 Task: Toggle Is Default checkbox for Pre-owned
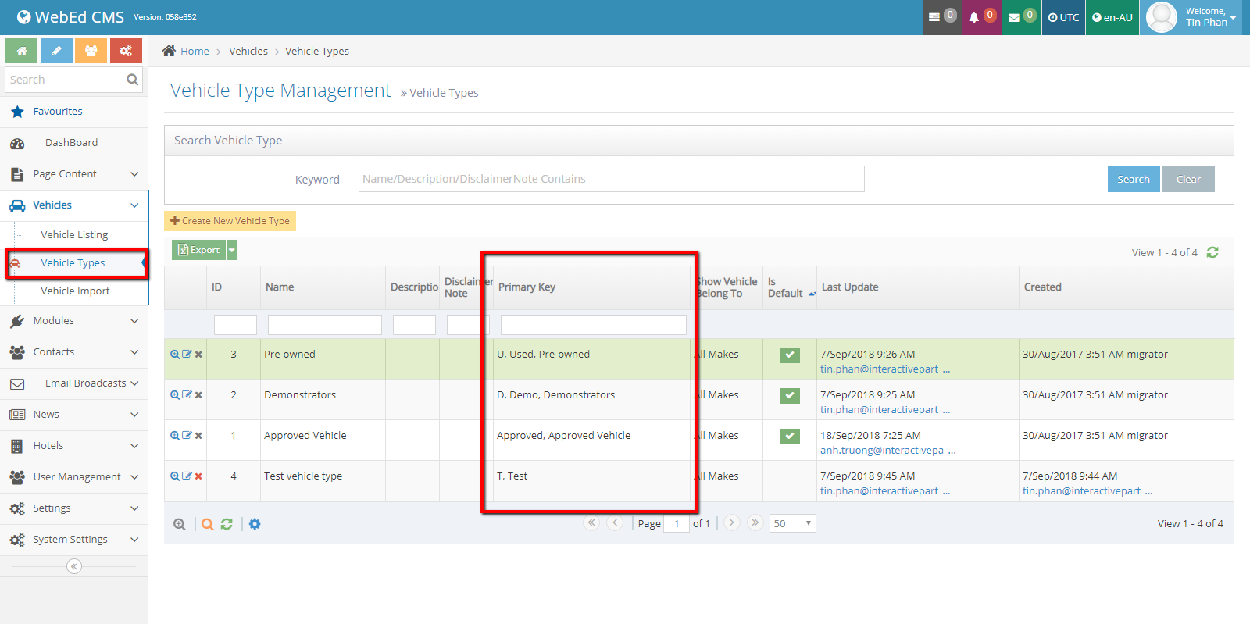coord(790,355)
